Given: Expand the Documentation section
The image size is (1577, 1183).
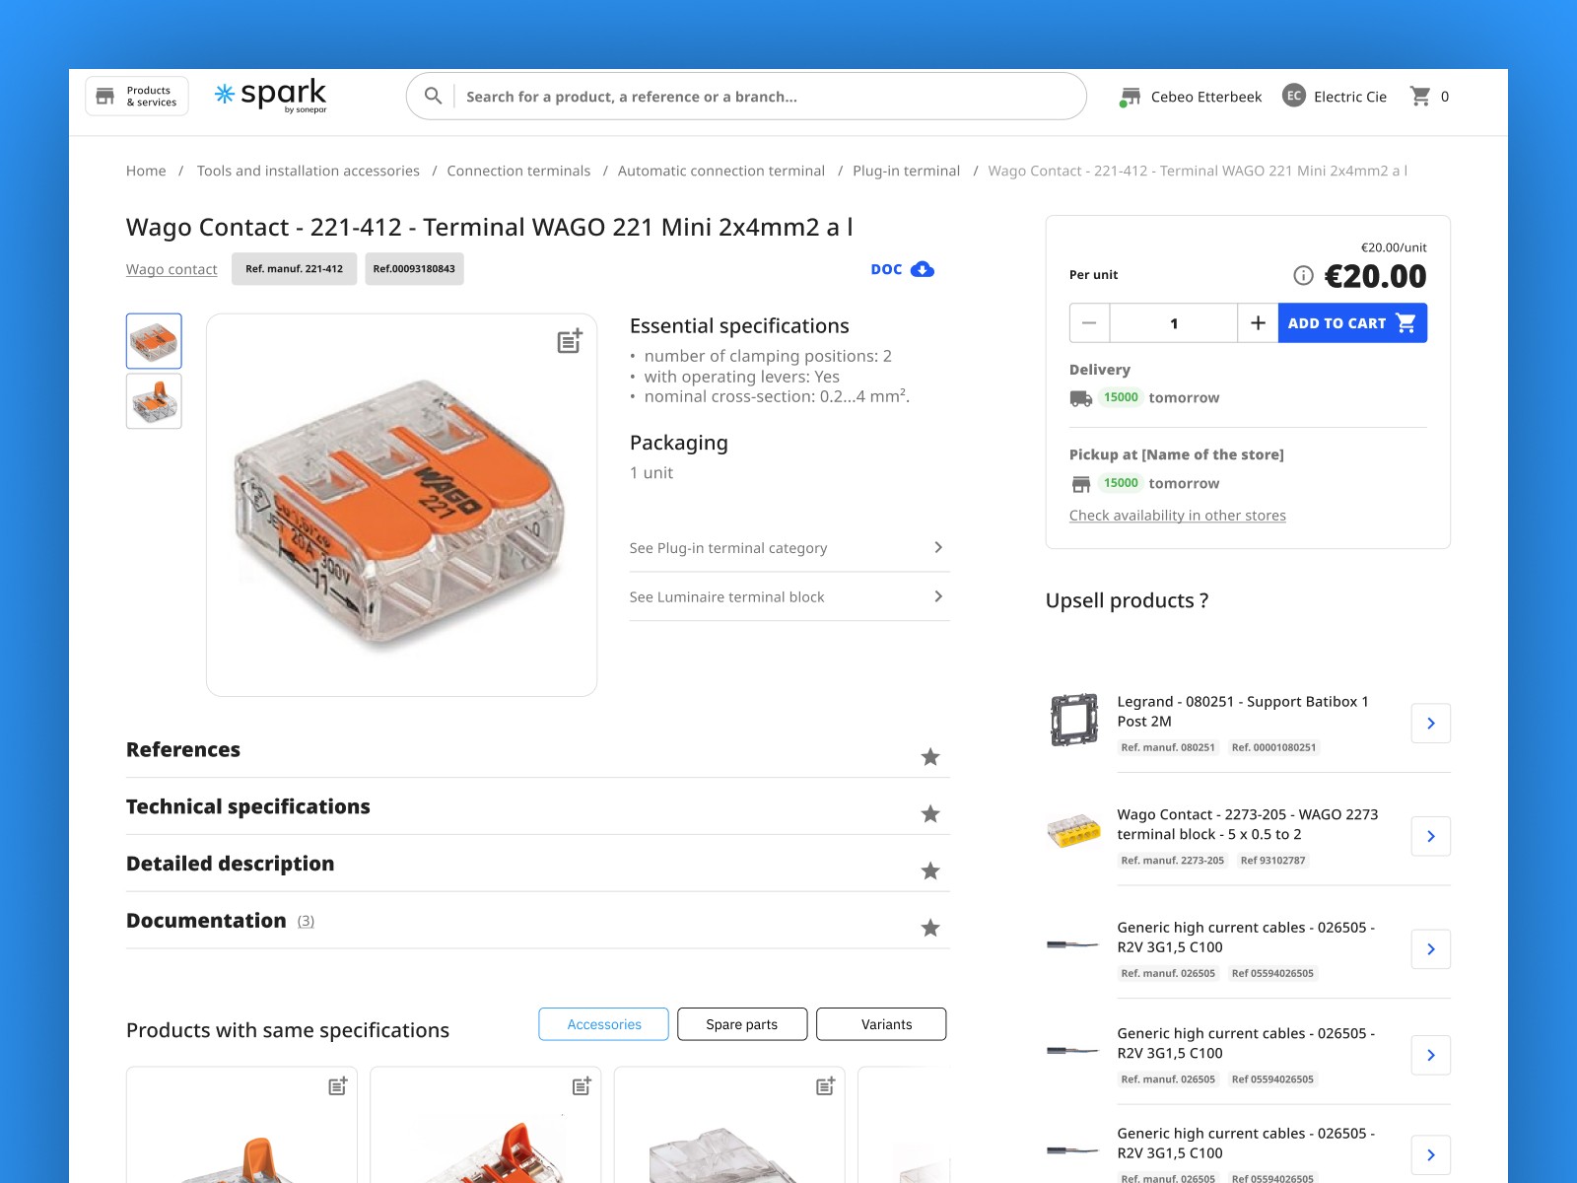Looking at the screenshot, I should coord(538,922).
